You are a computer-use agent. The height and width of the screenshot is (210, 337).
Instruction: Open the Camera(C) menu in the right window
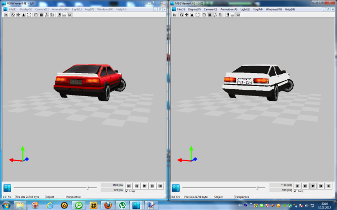pos(211,9)
